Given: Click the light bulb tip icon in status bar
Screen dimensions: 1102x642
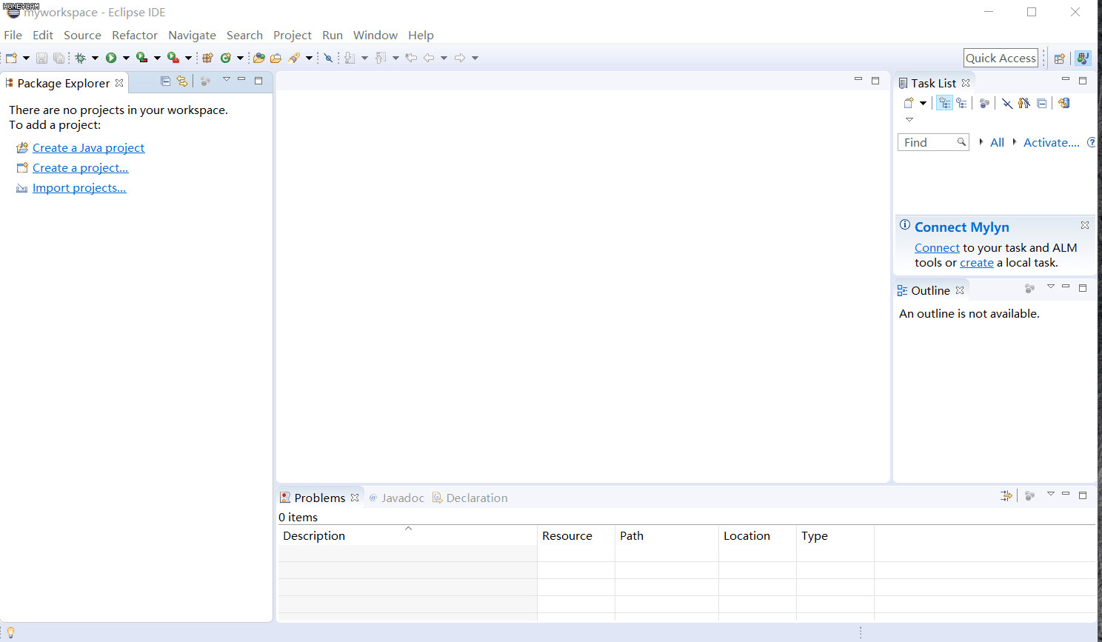Looking at the screenshot, I should [10, 632].
